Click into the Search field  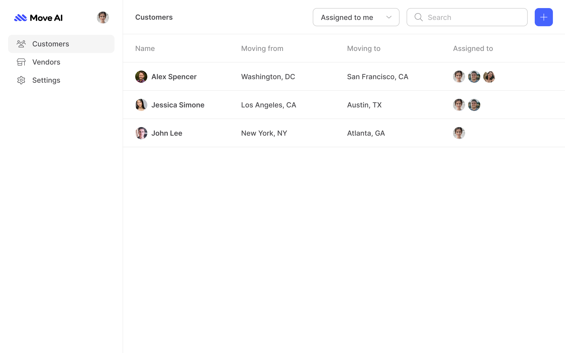[474, 17]
